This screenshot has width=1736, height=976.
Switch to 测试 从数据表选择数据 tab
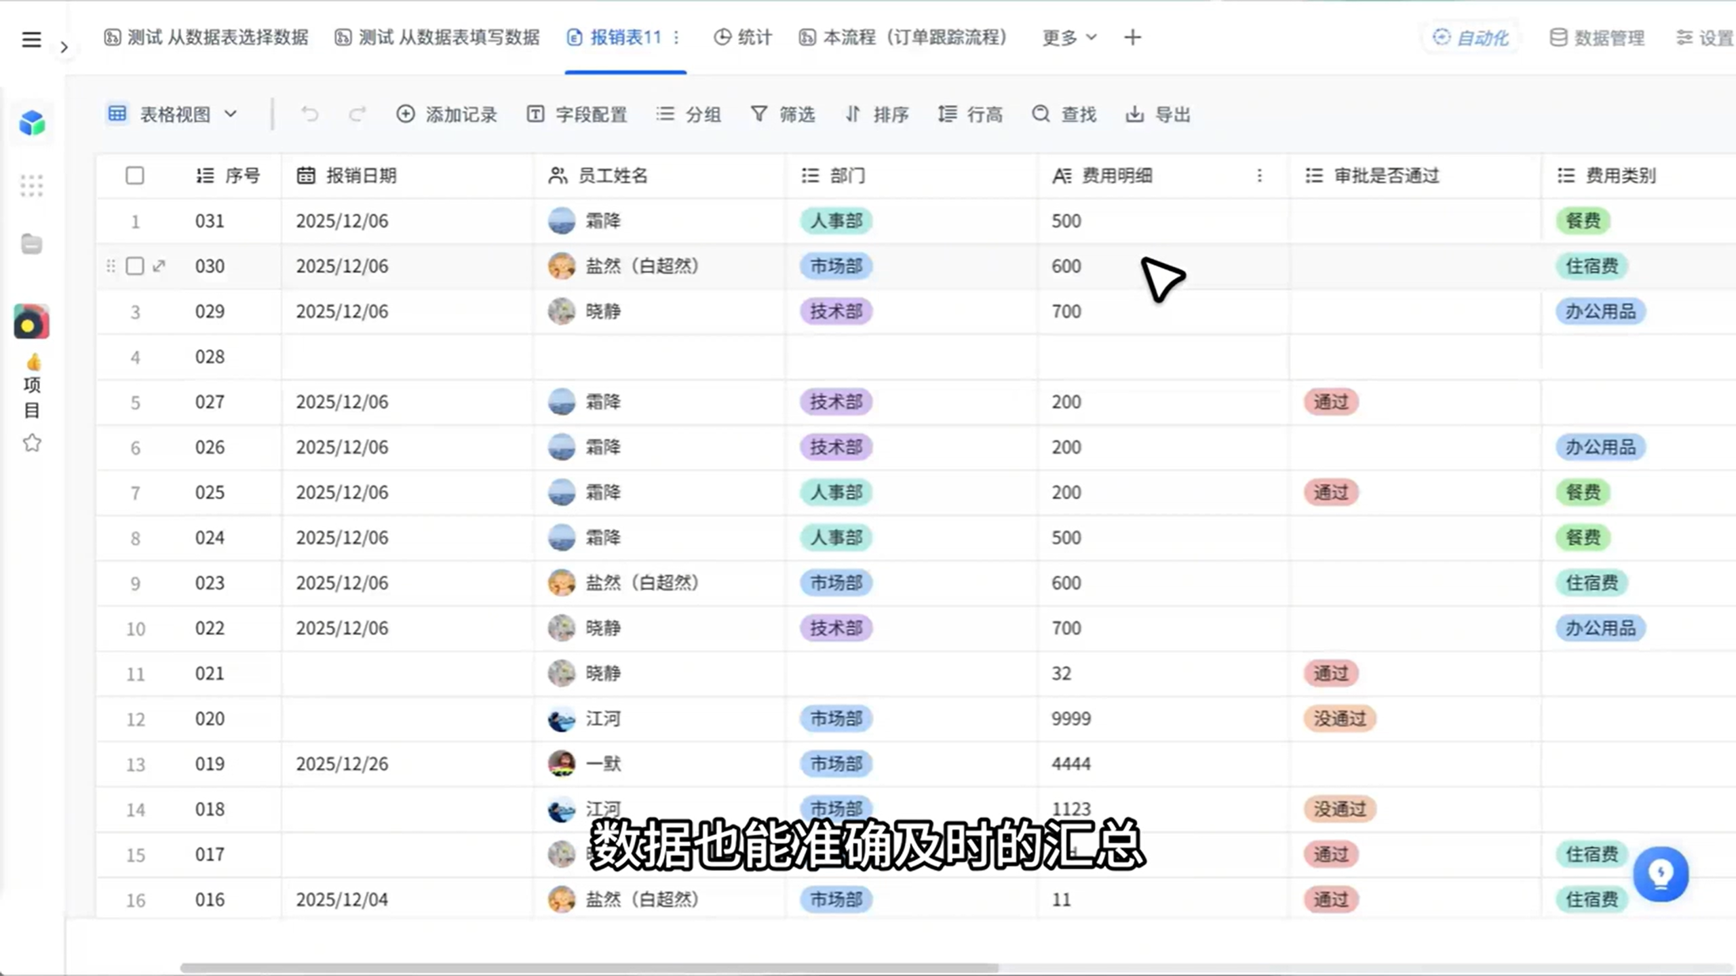pos(206,37)
